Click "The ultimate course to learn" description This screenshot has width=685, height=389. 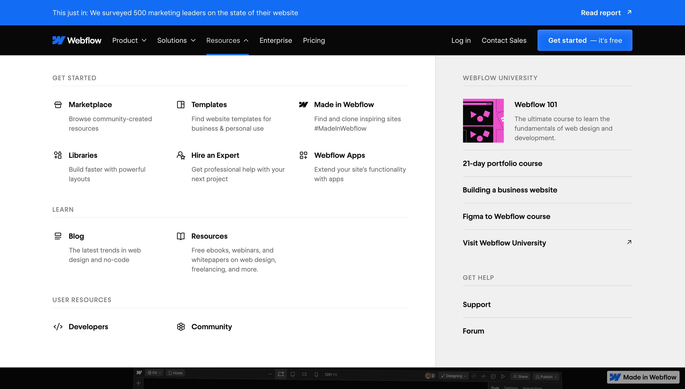click(563, 128)
